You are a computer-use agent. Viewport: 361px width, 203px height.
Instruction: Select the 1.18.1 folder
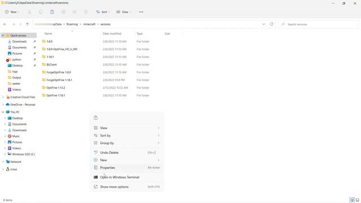click(50, 57)
